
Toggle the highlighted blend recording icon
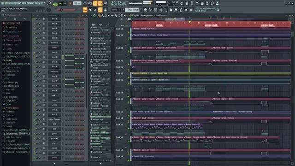[x=100, y=3]
